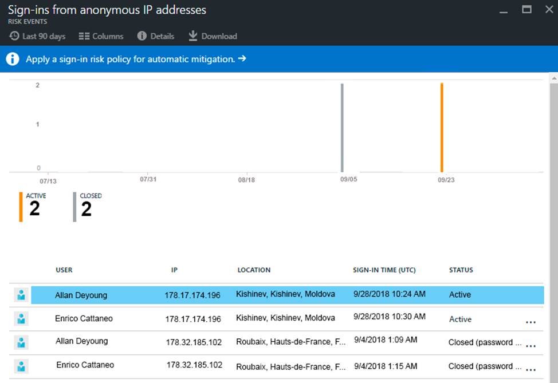Viewport: 558px width, 383px height.
Task: Filter by the CLOSED count tile
Action: point(88,206)
